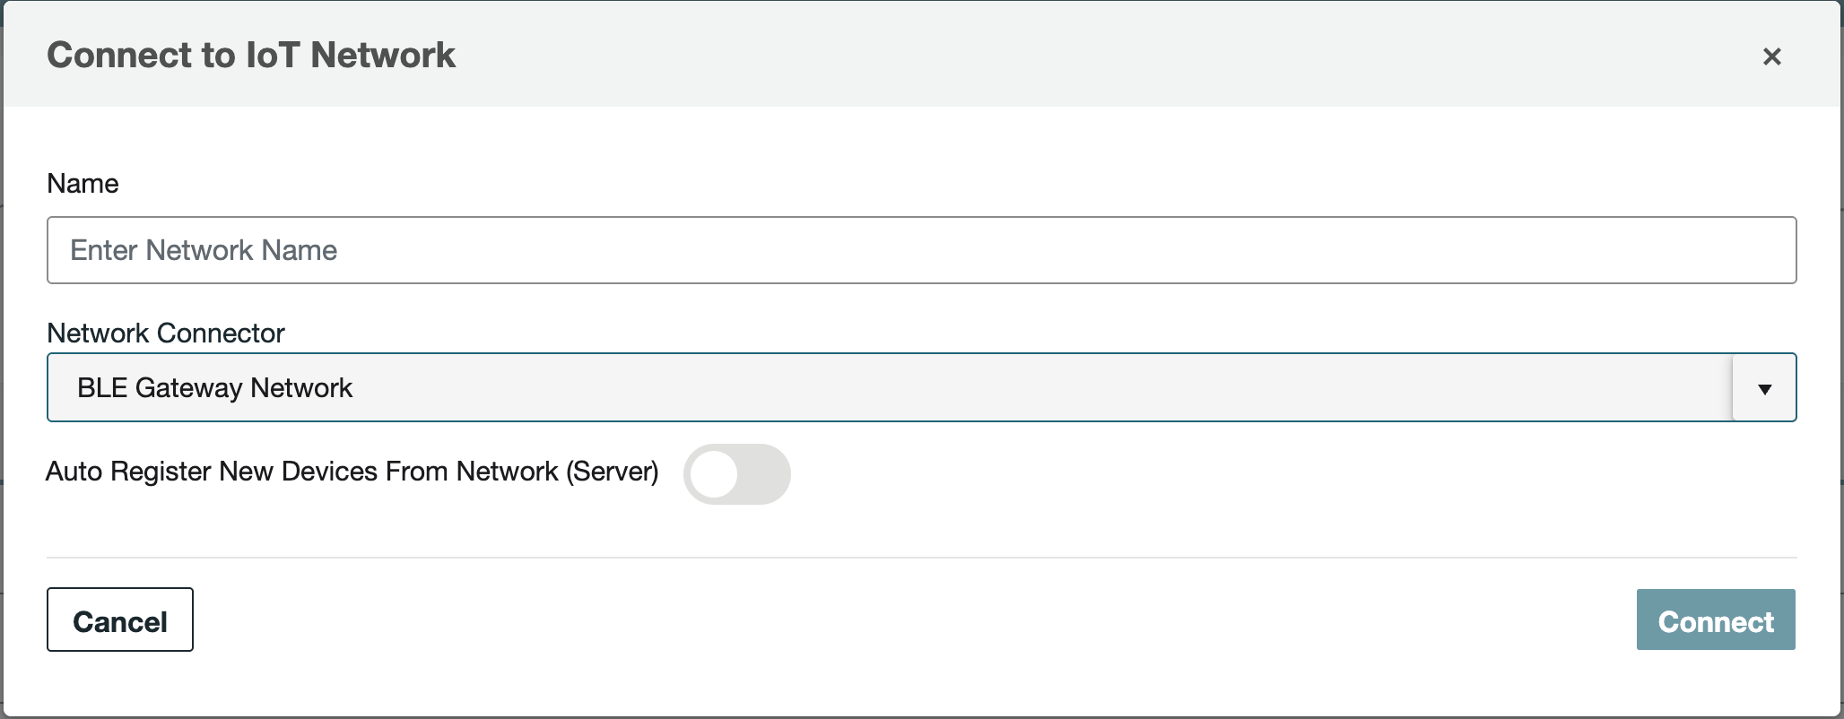This screenshot has height=719, width=1844.
Task: Click the dropdown arrow beside BLE Gateway Network
Action: click(1764, 388)
